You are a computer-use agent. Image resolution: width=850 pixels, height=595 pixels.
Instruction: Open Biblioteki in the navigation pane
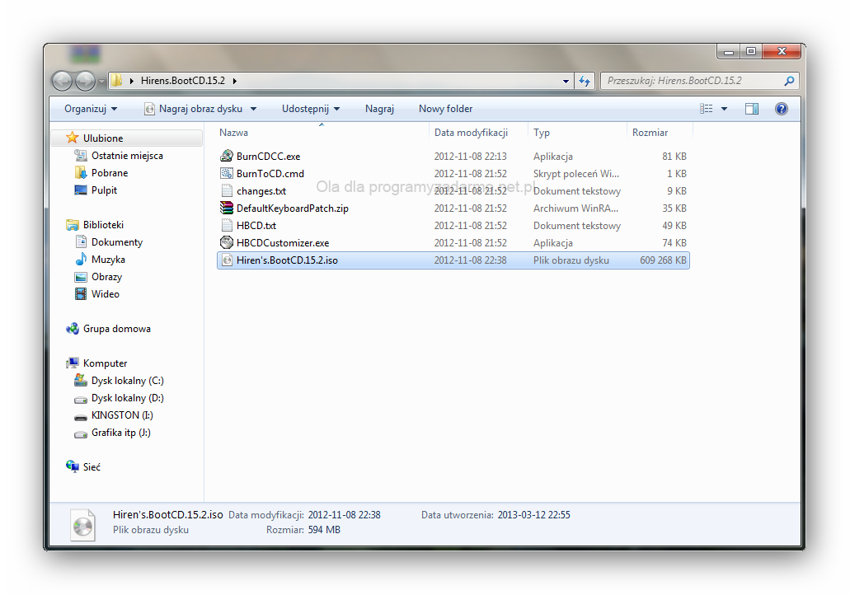click(103, 225)
